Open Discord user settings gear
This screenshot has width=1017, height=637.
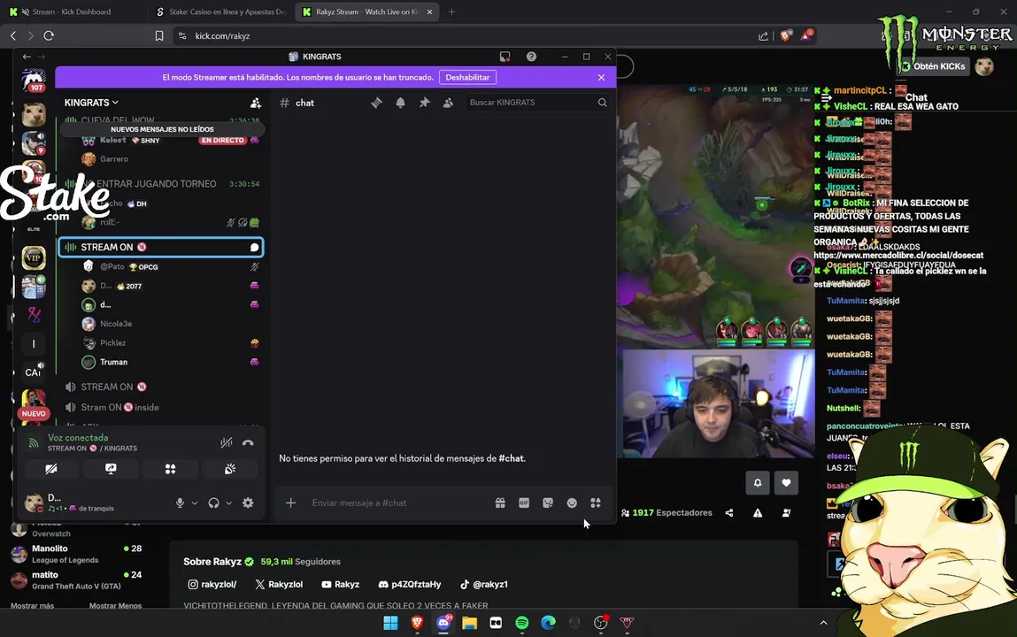coord(248,503)
